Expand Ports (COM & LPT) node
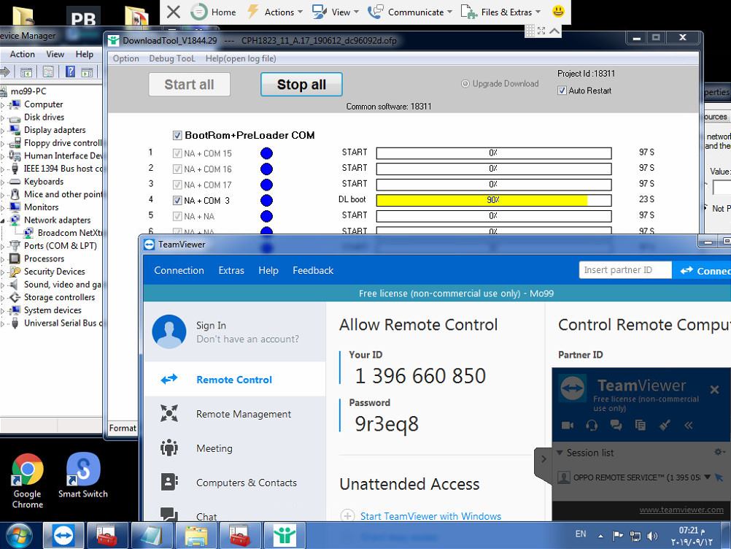Viewport: 731px width, 549px height. point(3,246)
